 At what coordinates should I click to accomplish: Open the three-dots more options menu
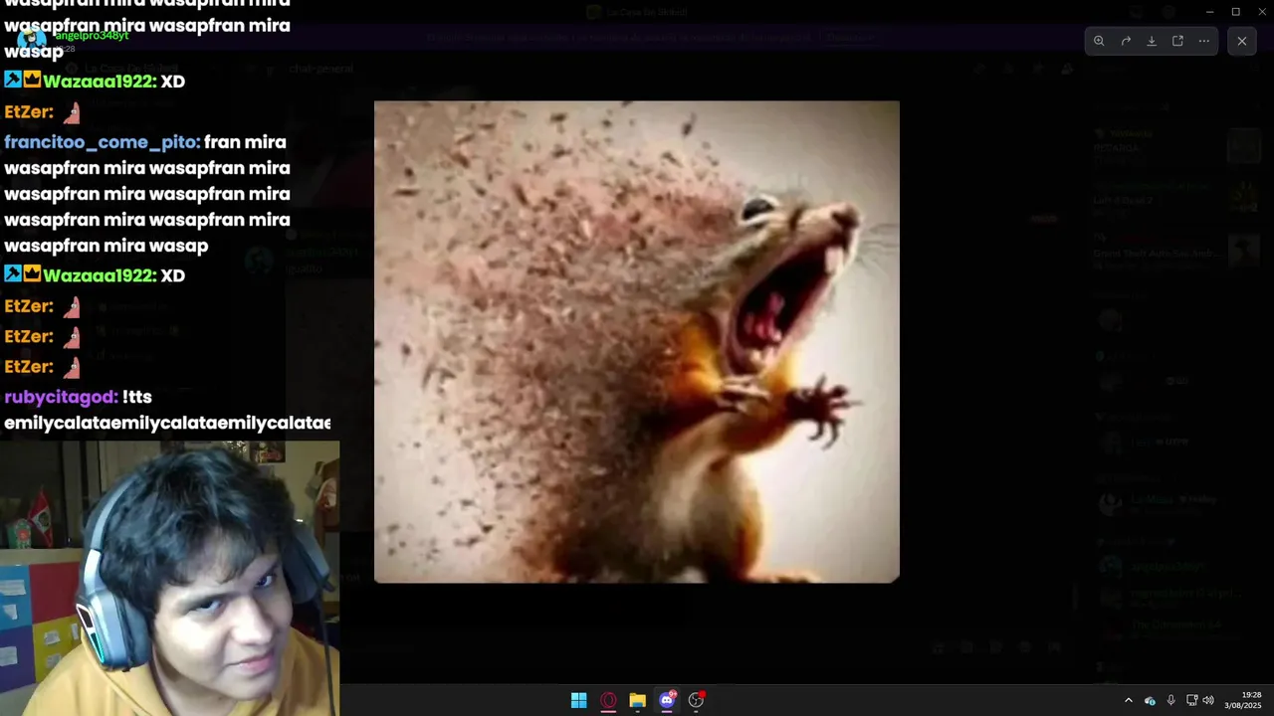[1203, 41]
